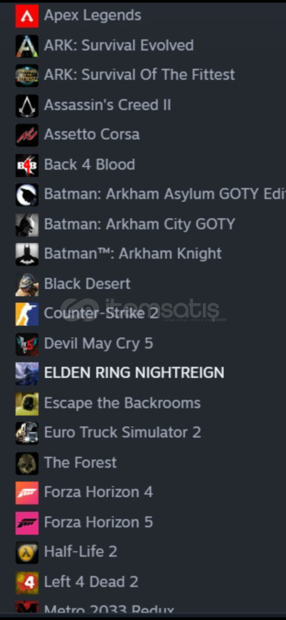
Task: Open ELDEN RING NIGHTREIGN in the library list
Action: [x=143, y=373]
